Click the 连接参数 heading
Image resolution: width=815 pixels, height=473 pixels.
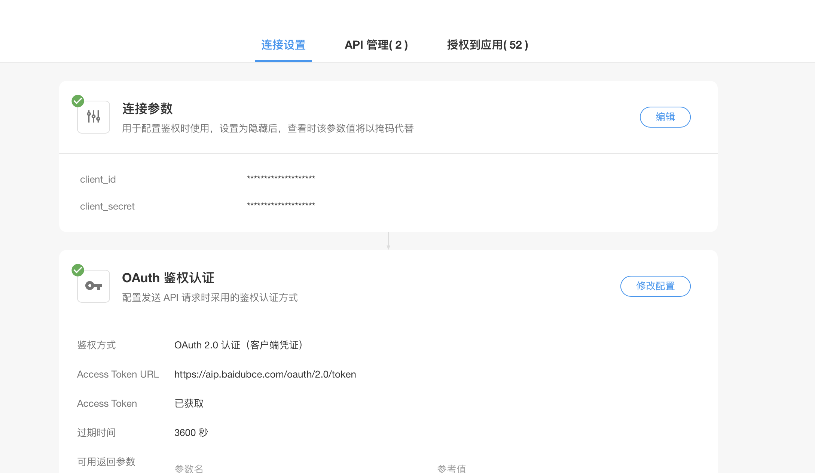pos(147,109)
